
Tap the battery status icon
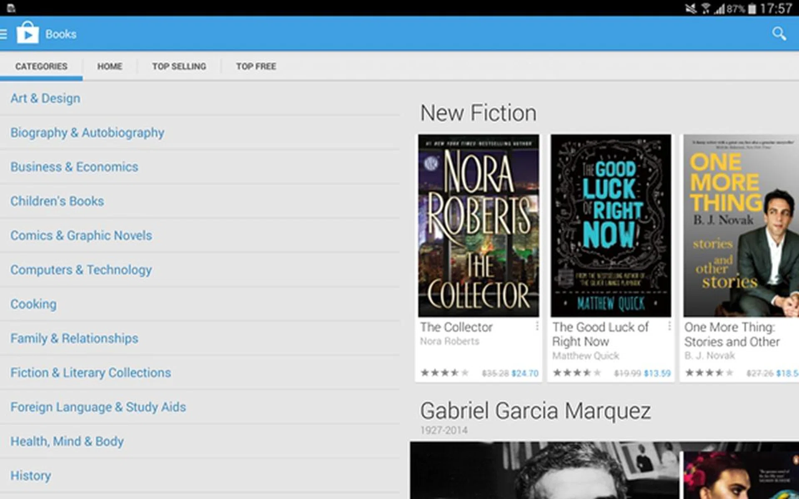coord(752,9)
